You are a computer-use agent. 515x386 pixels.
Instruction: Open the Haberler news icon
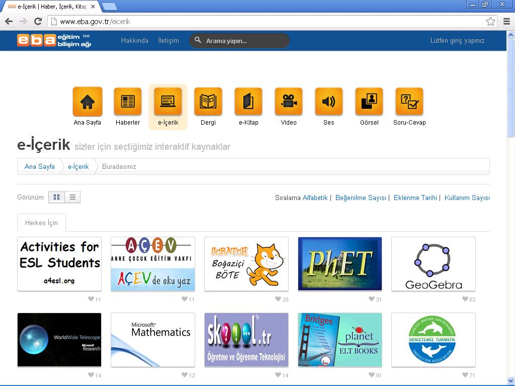click(128, 102)
